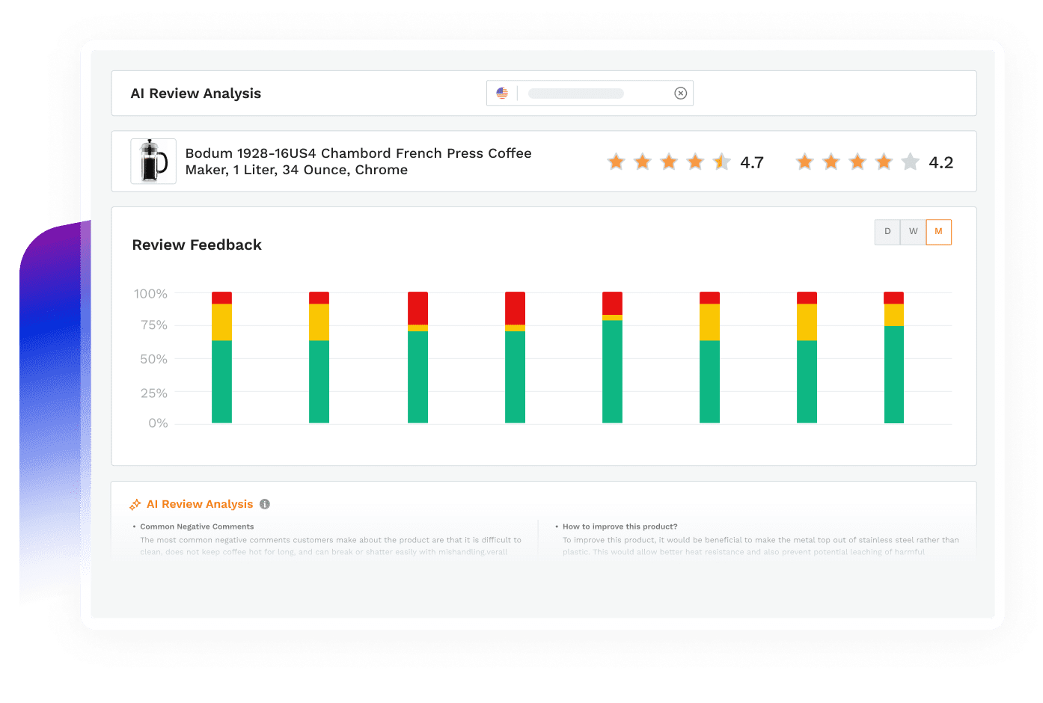Screen dimensions: 1043x703
Task: Click the yellow segment of the second bar
Action: coord(319,322)
